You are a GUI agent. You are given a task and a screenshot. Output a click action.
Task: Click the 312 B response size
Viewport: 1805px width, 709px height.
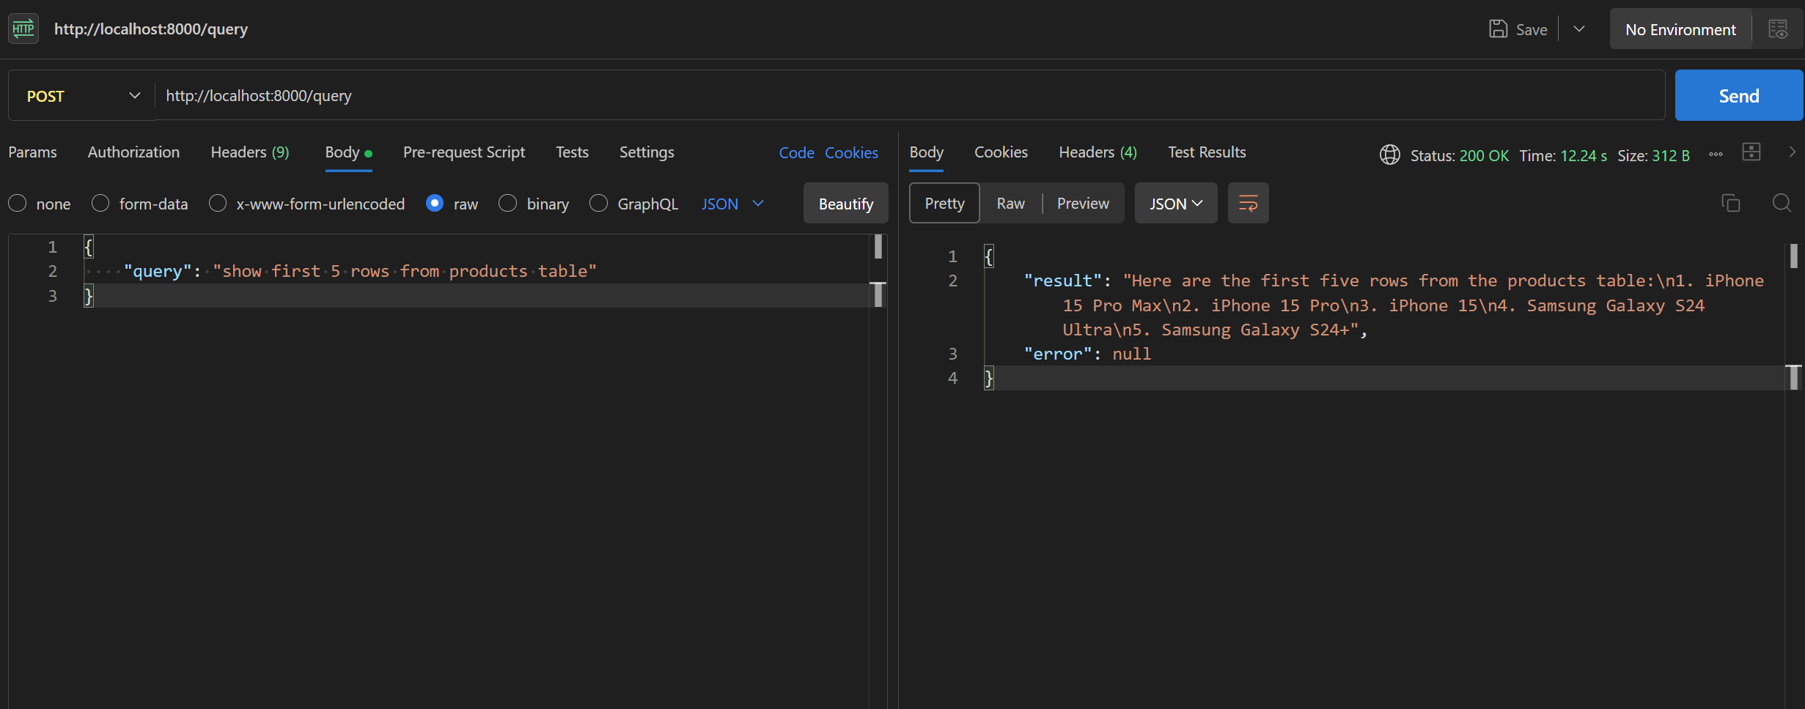coord(1670,155)
